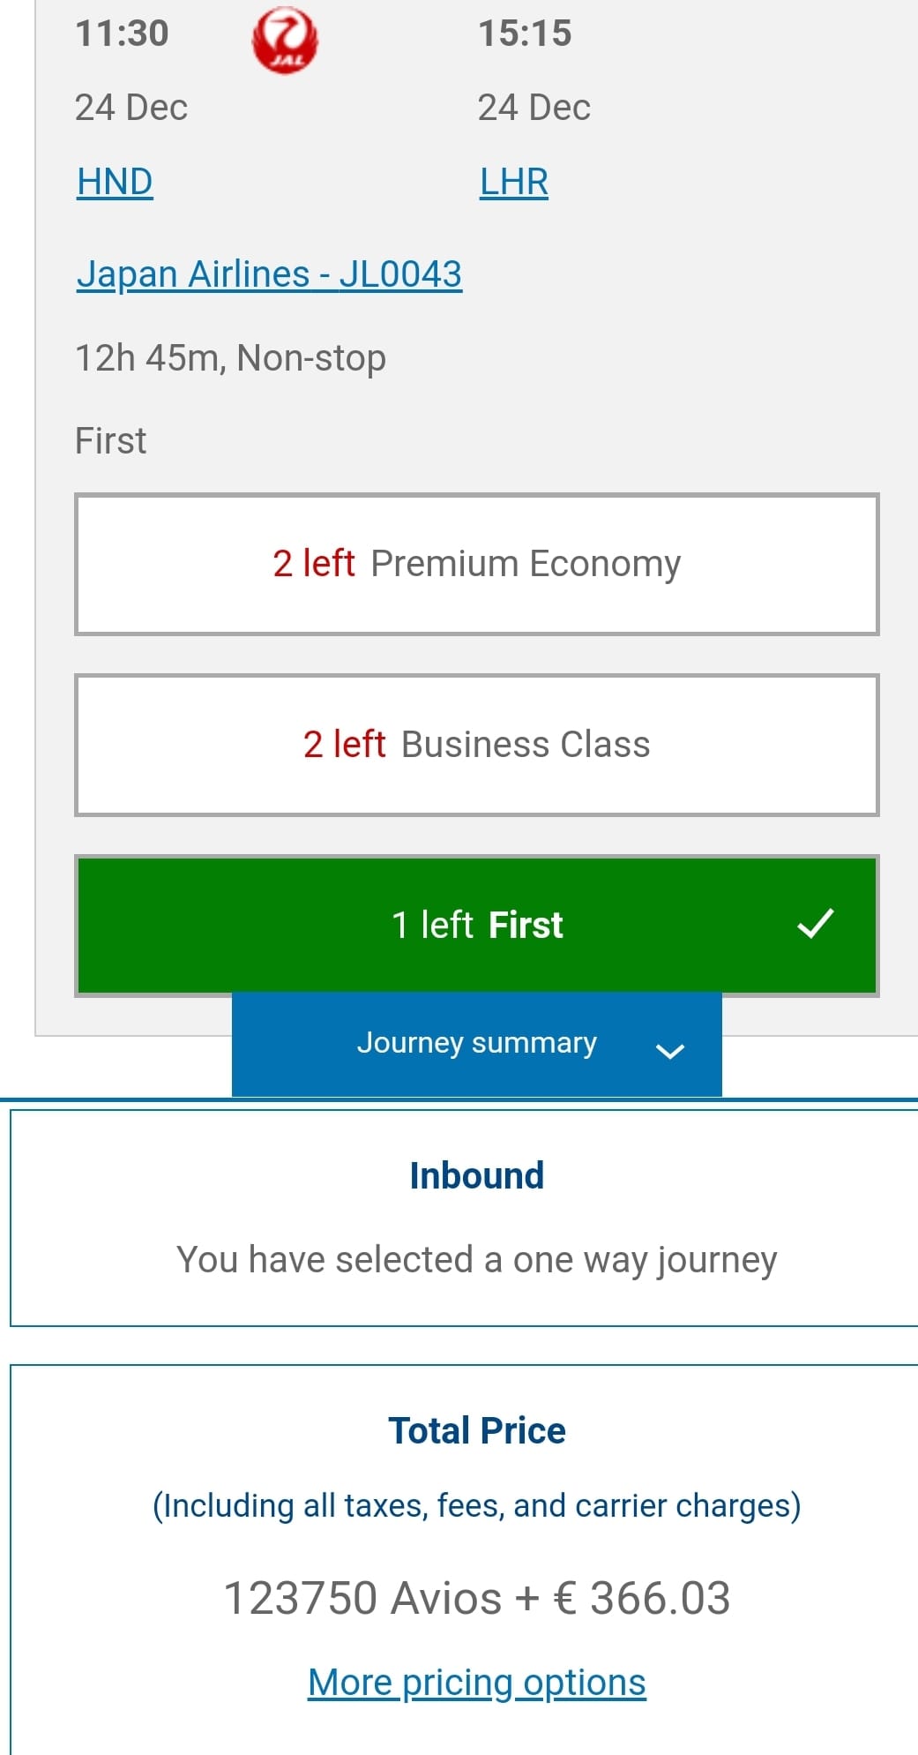918x1755 pixels.
Task: Expand the Journey summary panel
Action: pos(476,1043)
